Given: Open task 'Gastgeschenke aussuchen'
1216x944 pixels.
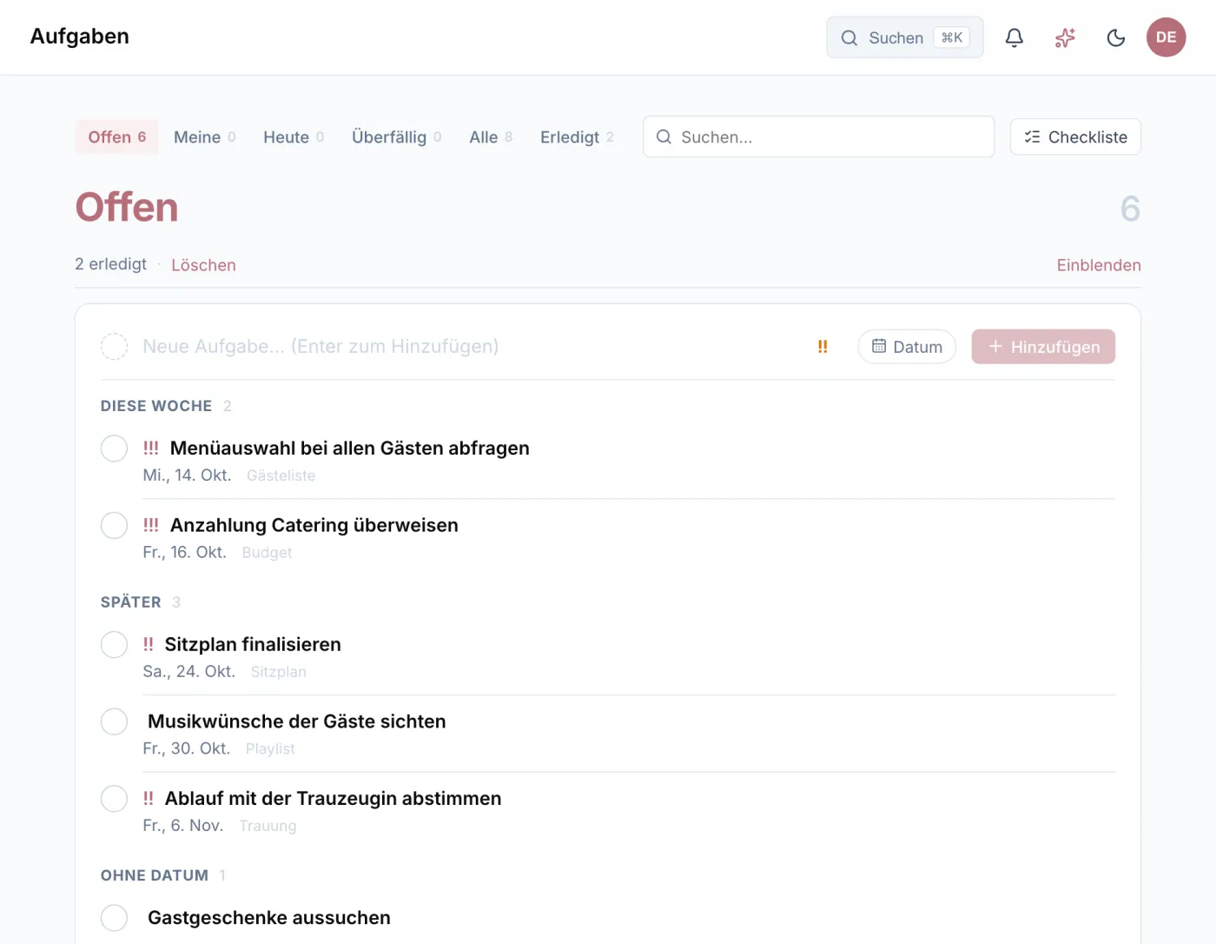Looking at the screenshot, I should click(x=269, y=918).
